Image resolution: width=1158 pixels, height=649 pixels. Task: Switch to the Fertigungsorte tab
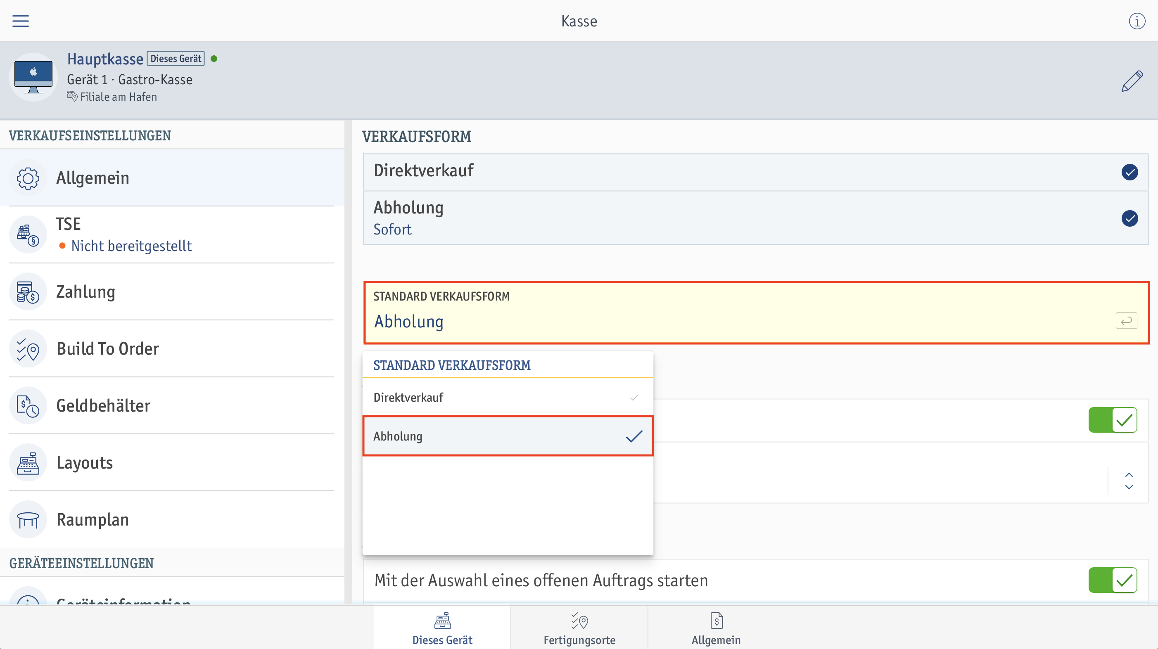click(x=579, y=628)
